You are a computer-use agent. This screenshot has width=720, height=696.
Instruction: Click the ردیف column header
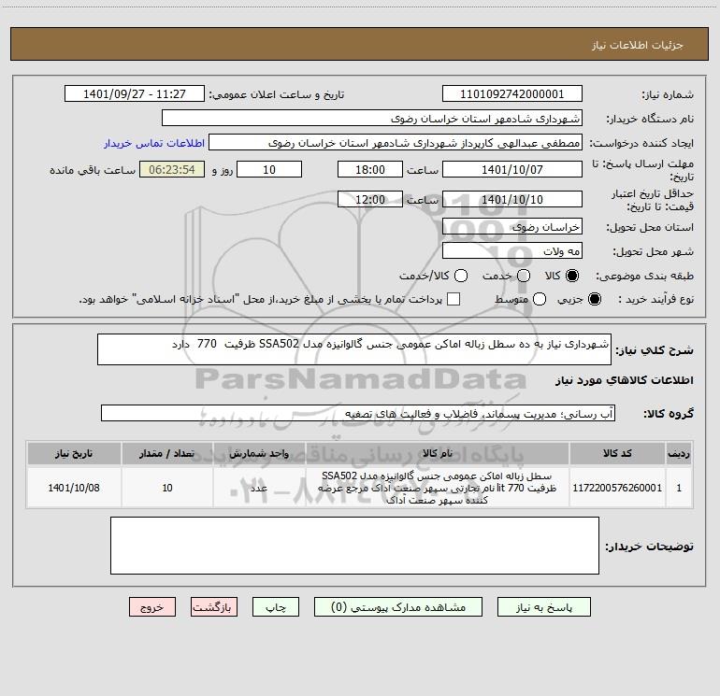[679, 453]
